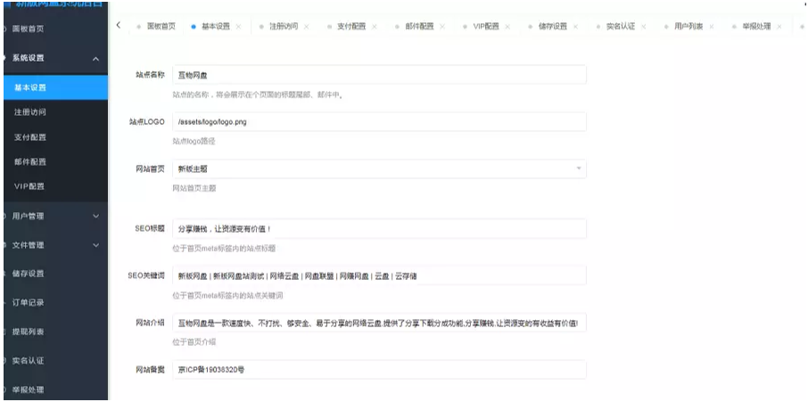Click the SEO标题 input field
The image size is (808, 402).
(x=379, y=229)
